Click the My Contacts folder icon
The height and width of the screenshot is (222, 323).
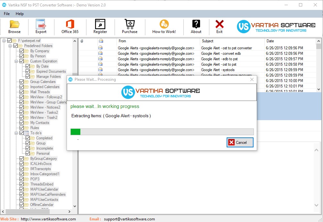[x=27, y=123]
